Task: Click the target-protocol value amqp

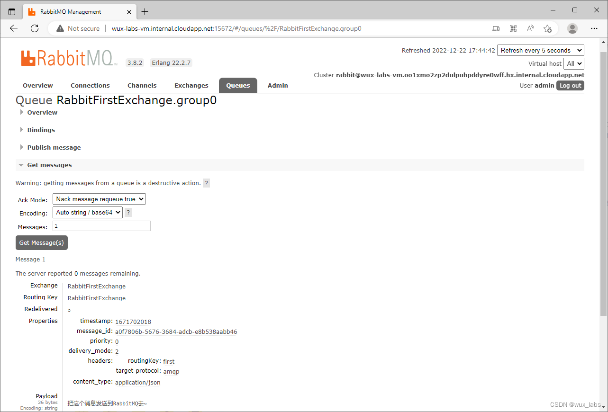Action: point(172,372)
